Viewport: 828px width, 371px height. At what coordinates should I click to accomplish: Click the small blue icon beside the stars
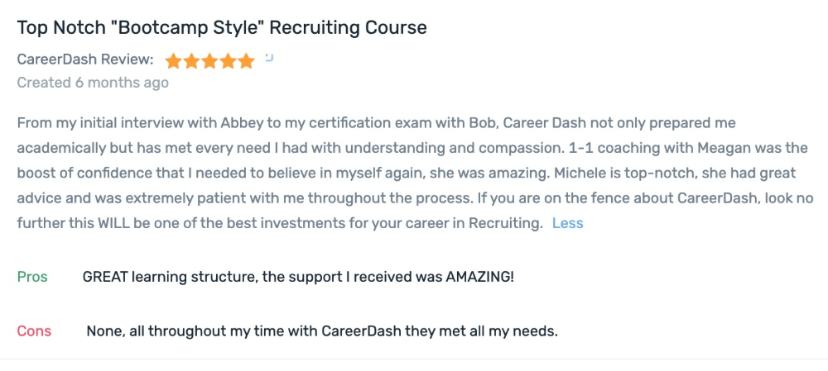pyautogui.click(x=269, y=58)
